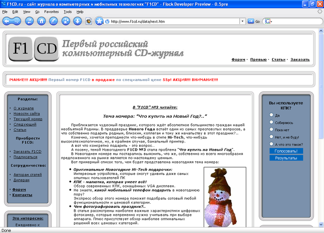The height and width of the screenshot is (233, 324).
Task: Open the favorites manager stars icon
Action: 65,21
